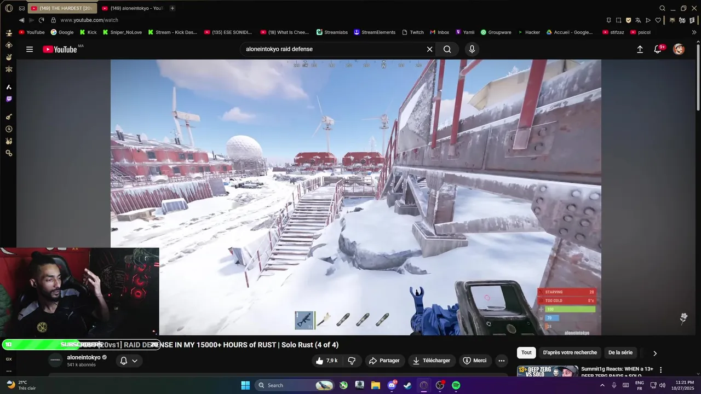This screenshot has width=701, height=394.
Task: Open options menu for Summit1g Reacts video
Action: (661, 370)
